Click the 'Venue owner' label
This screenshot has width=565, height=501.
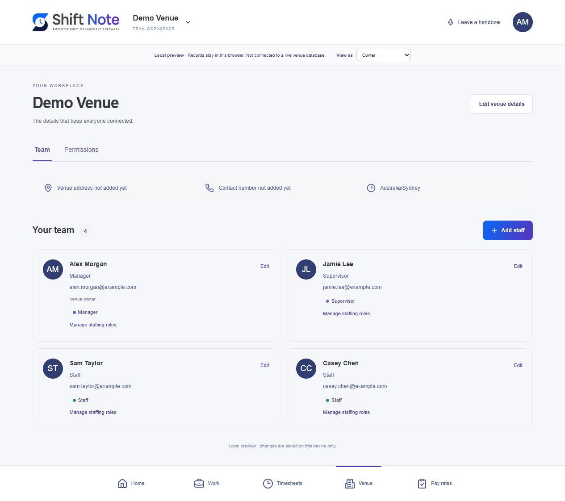click(x=83, y=299)
